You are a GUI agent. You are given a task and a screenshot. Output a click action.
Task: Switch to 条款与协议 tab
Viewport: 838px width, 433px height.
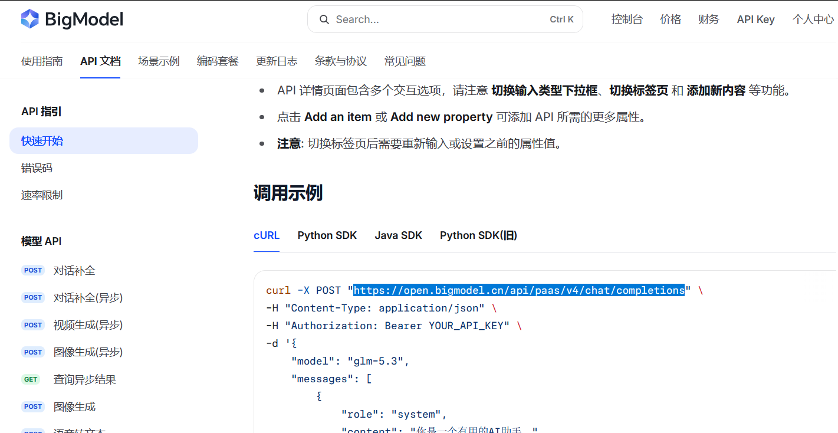click(x=341, y=61)
